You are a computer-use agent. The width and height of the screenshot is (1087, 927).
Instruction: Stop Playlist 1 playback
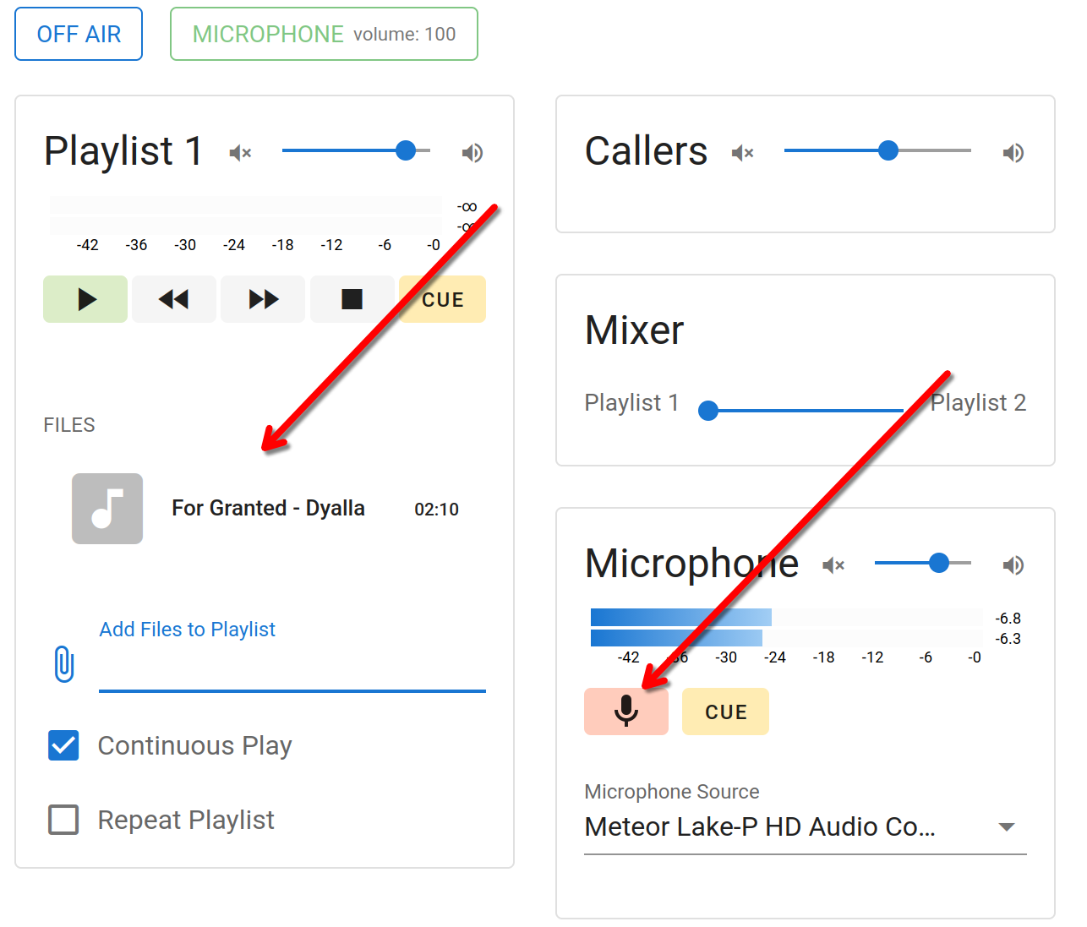coord(352,299)
